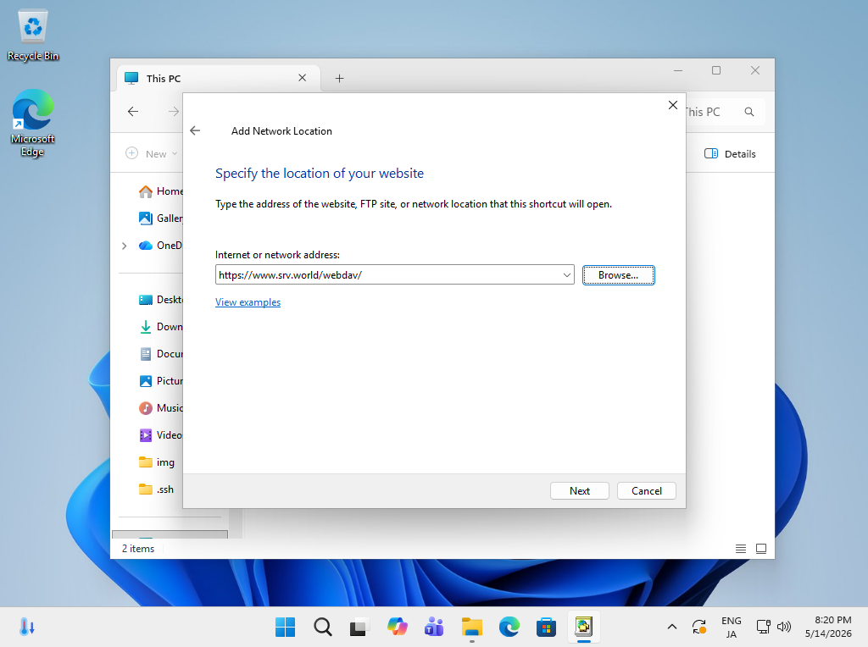Open the volume control in system tray

(784, 627)
